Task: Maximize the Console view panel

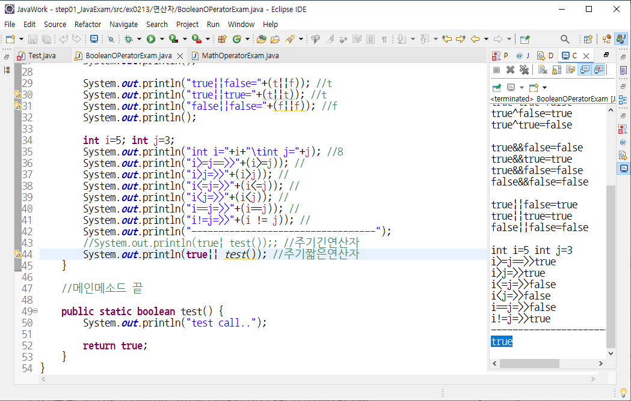Action: click(x=606, y=55)
